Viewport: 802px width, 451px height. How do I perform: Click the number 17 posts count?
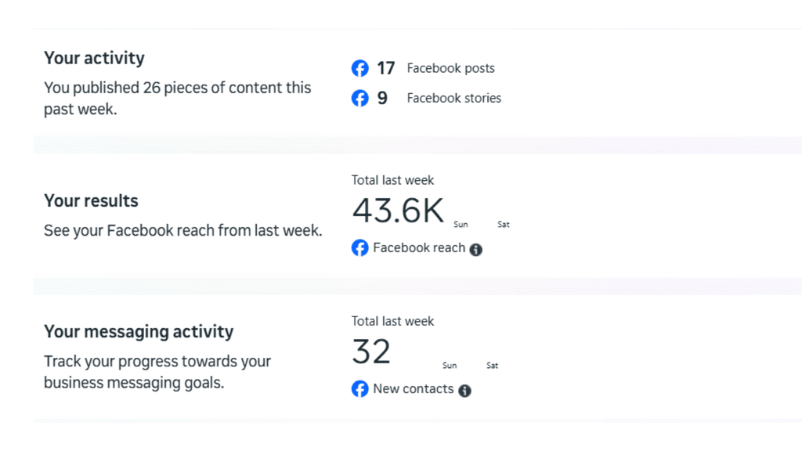[x=385, y=68]
